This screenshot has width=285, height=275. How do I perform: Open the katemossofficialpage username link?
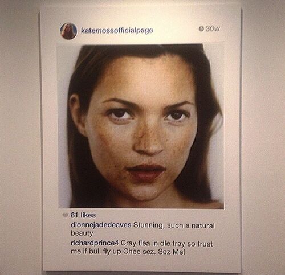(x=117, y=30)
